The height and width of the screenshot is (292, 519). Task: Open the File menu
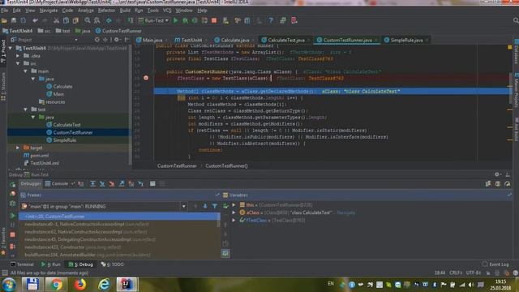5,11
